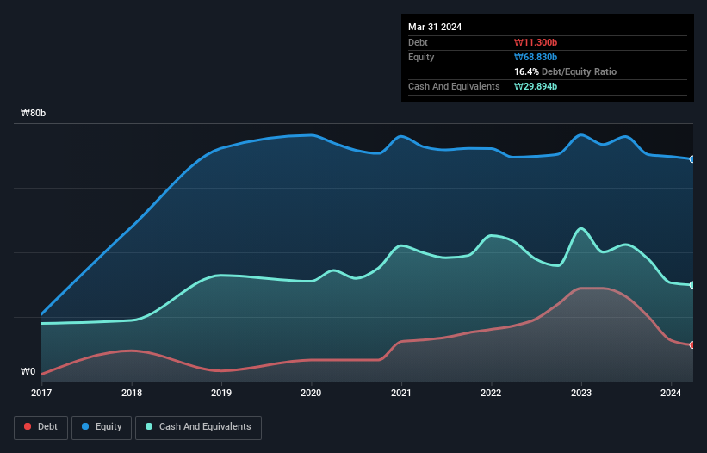Viewport: 707px width, 453px height.
Task: Click the Debt label in the tooltip
Action: coord(418,42)
